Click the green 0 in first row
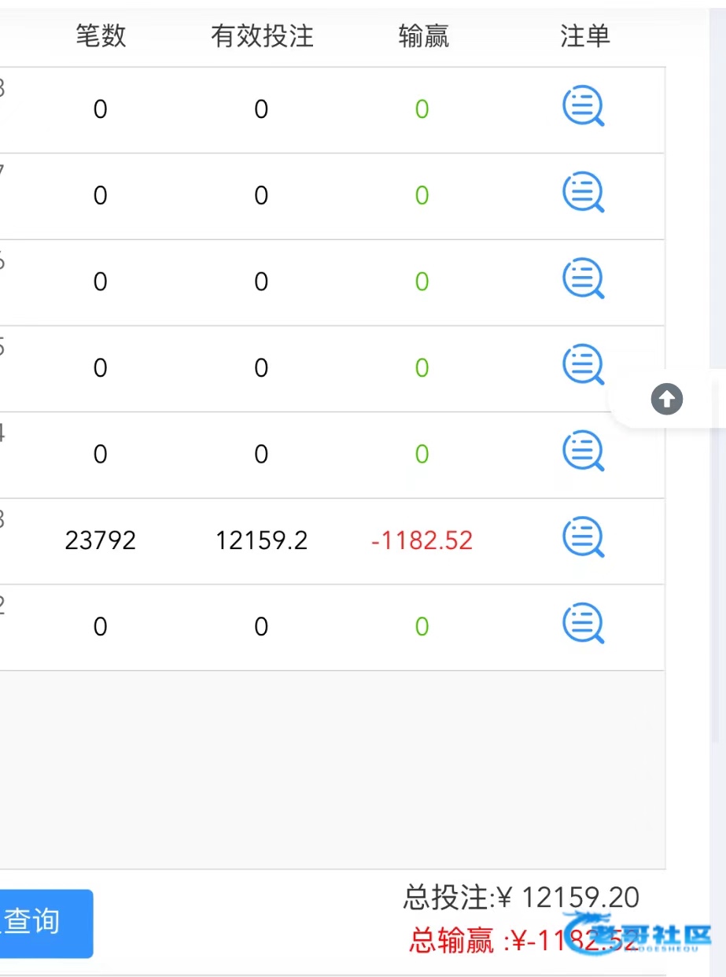 click(x=422, y=109)
